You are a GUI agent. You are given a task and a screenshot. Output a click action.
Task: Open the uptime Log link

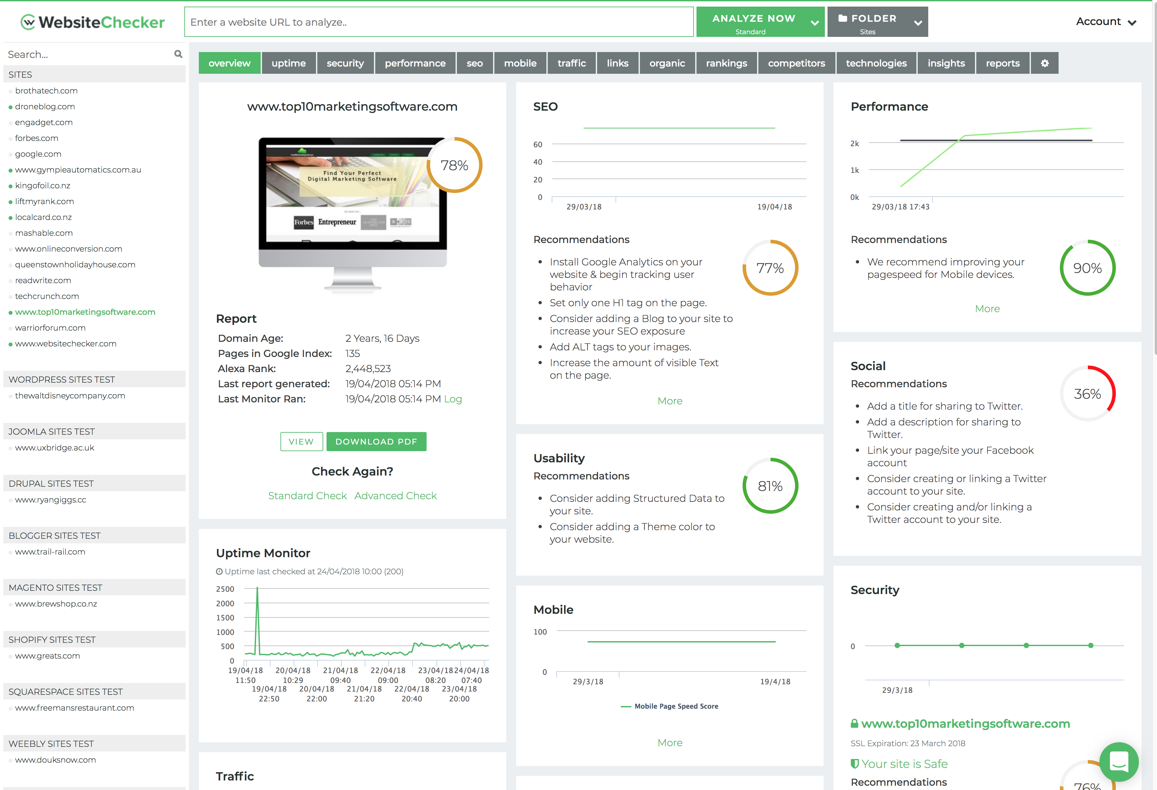pos(453,398)
